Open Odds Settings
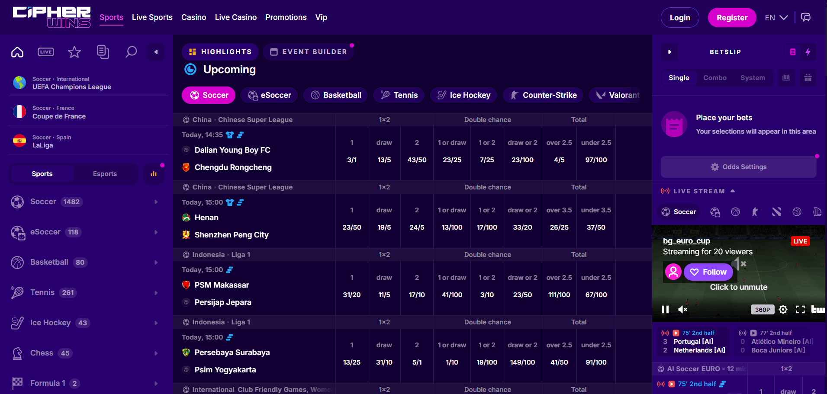Image resolution: width=827 pixels, height=394 pixels. (x=738, y=167)
